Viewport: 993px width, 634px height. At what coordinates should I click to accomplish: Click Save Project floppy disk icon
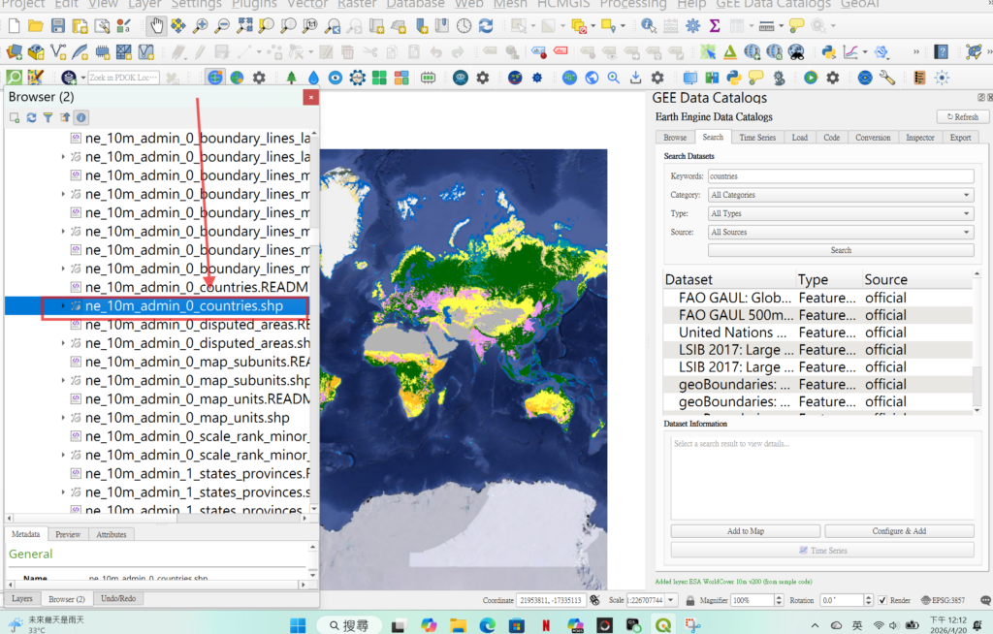click(x=58, y=25)
